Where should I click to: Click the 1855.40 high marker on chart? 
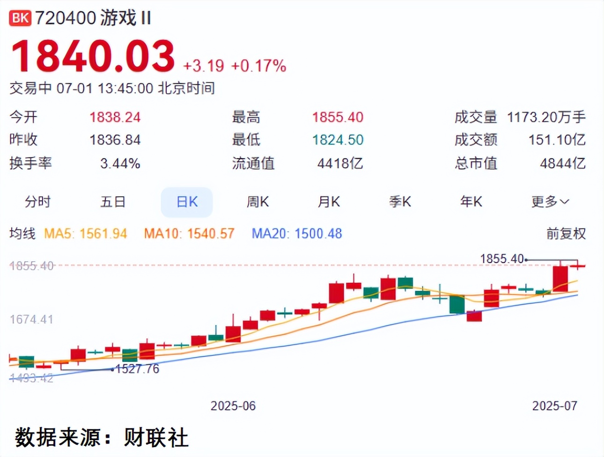tap(502, 258)
